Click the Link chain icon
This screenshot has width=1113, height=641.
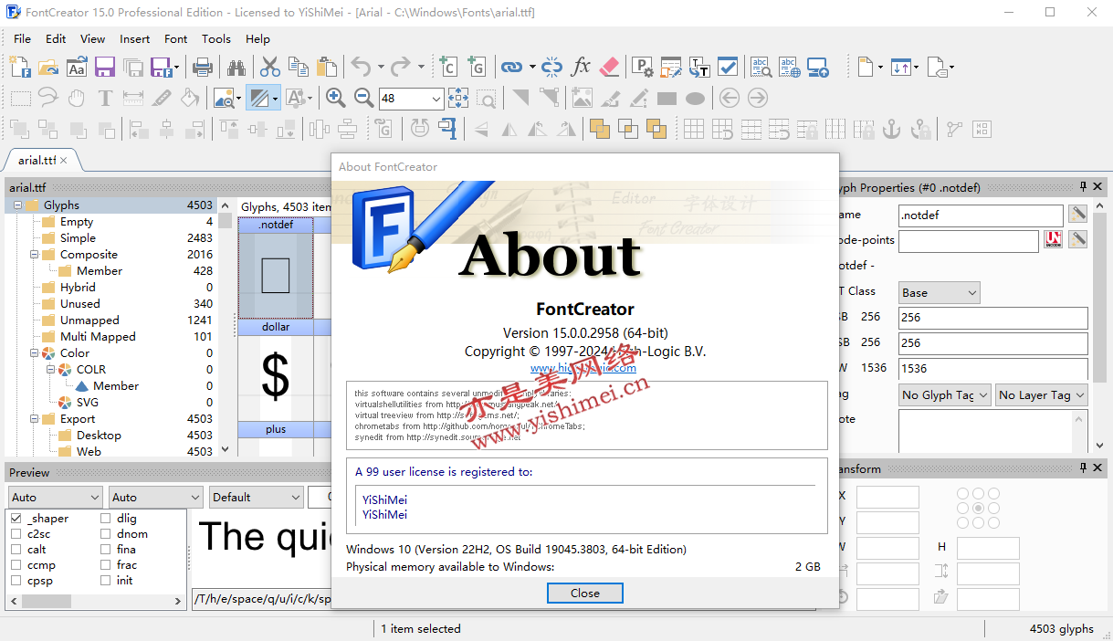tap(511, 67)
